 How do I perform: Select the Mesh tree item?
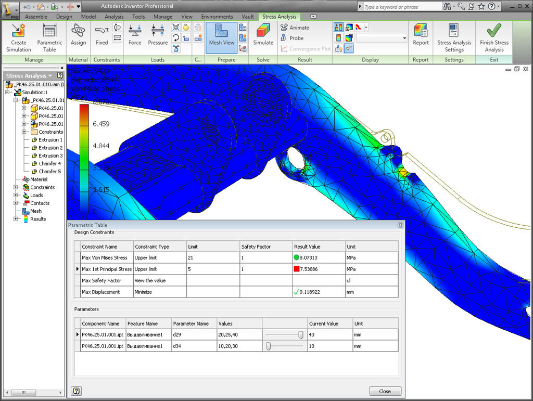tap(32, 211)
